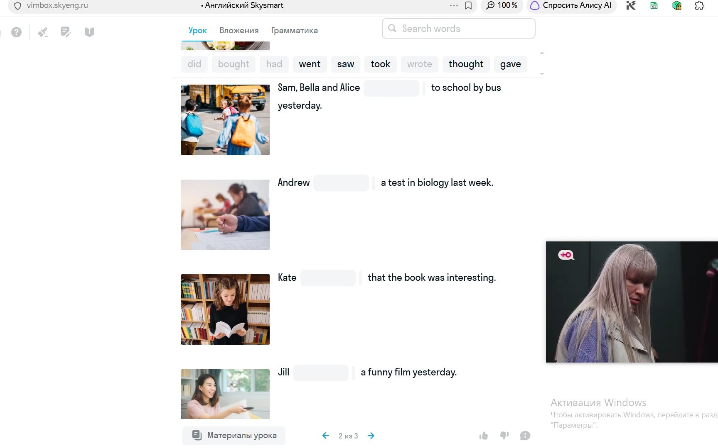718x448 pixels.
Task: Open the notes pencil icon
Action: (66, 32)
